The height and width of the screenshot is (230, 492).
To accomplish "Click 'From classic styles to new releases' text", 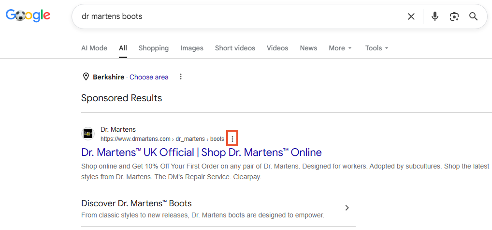I will pyautogui.click(x=203, y=215).
